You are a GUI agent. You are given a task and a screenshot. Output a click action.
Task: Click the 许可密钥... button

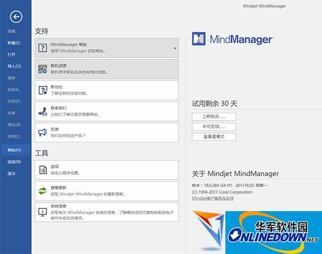[214, 126]
